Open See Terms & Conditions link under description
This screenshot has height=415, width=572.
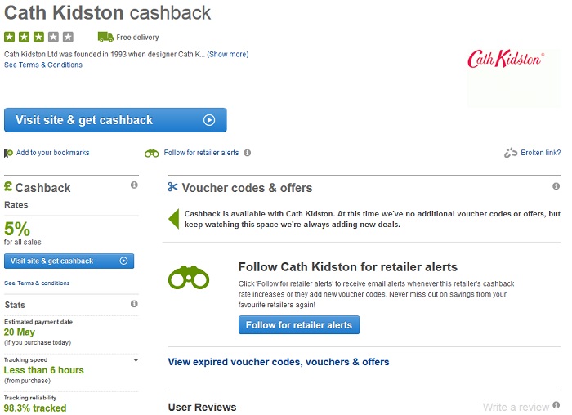tap(43, 65)
